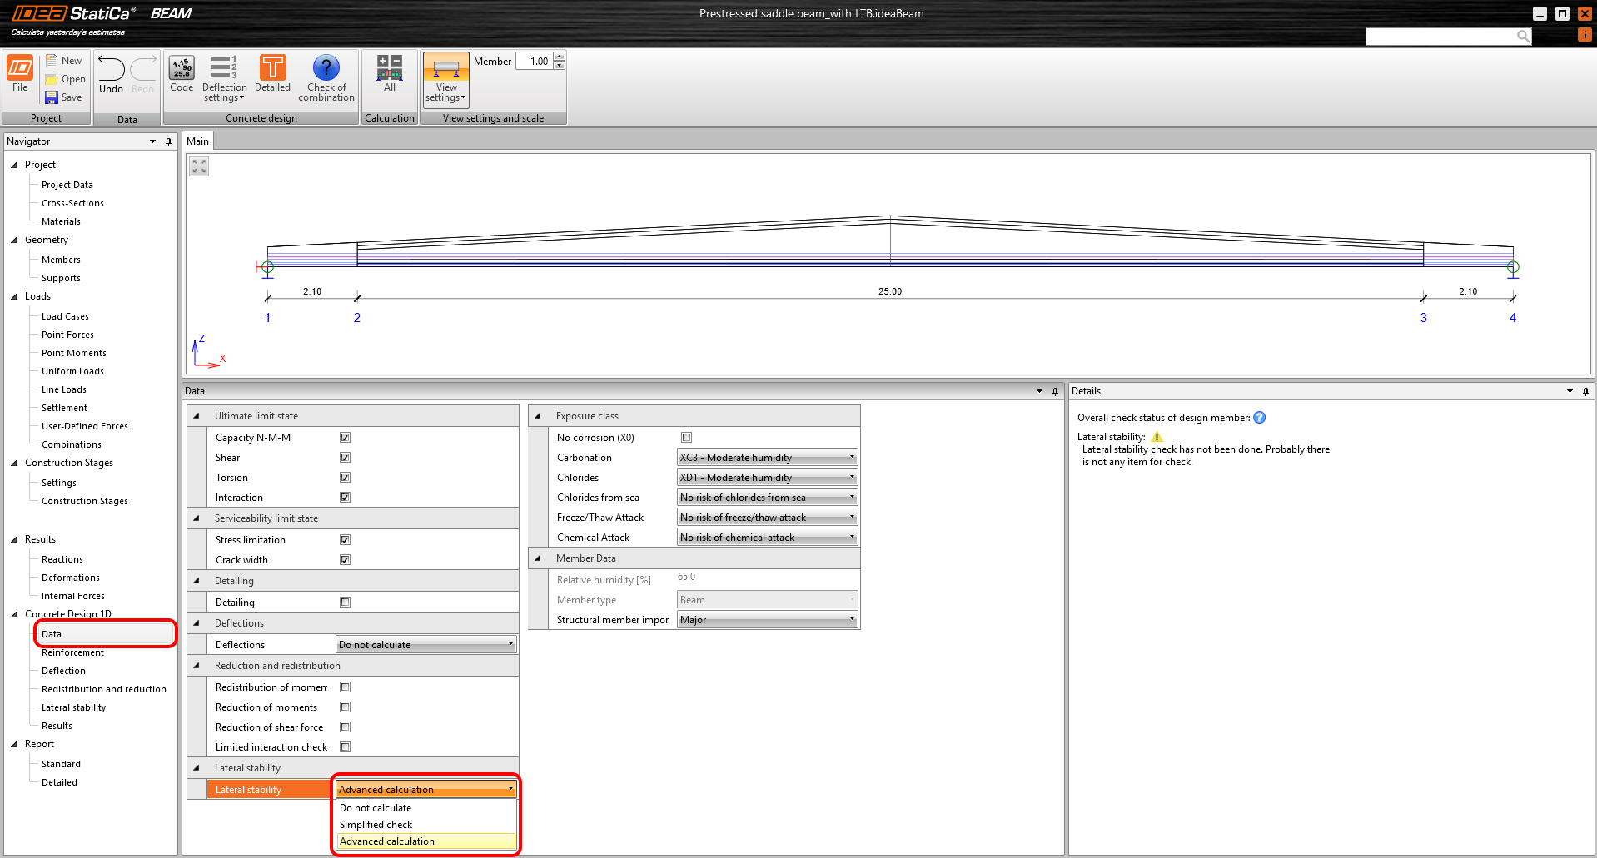Enable the Detailing checkbox

[x=345, y=603]
